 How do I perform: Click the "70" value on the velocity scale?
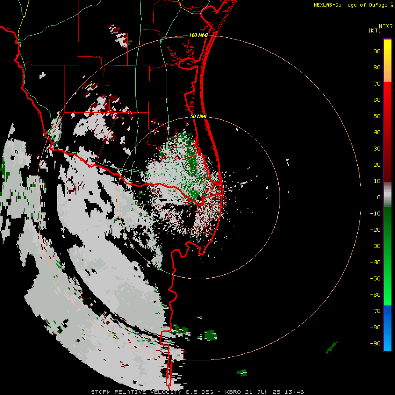click(x=377, y=84)
